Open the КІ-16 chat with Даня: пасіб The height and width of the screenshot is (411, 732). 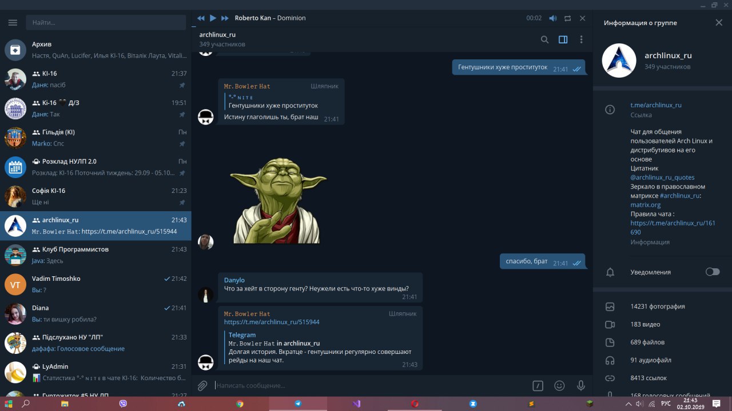96,79
